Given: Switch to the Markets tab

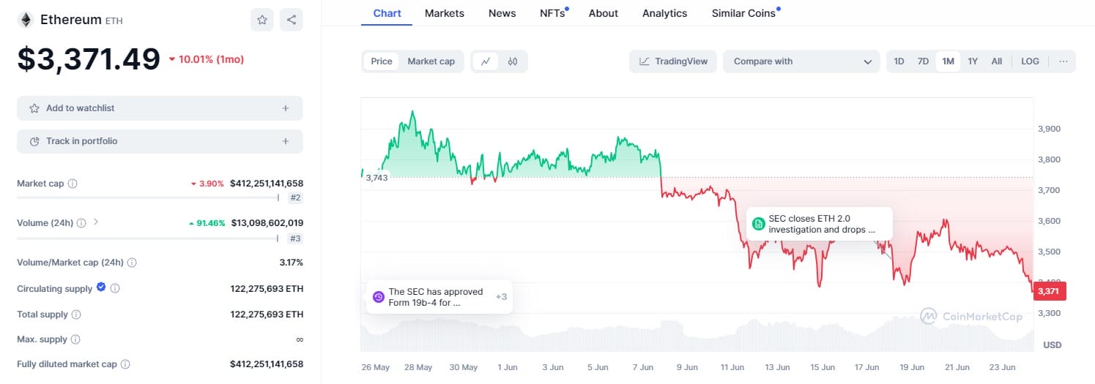Looking at the screenshot, I should [445, 13].
